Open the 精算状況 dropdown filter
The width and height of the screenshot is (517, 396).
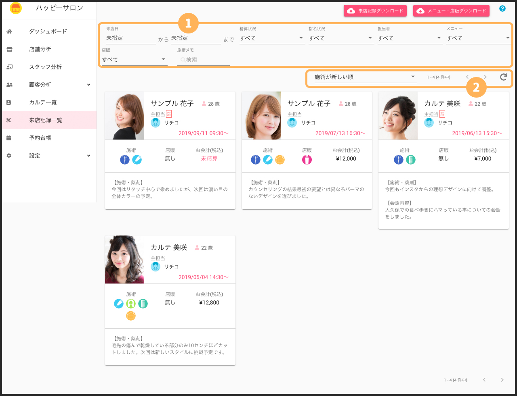[271, 38]
